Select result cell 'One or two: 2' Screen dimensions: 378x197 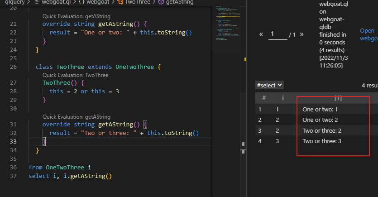click(x=320, y=120)
